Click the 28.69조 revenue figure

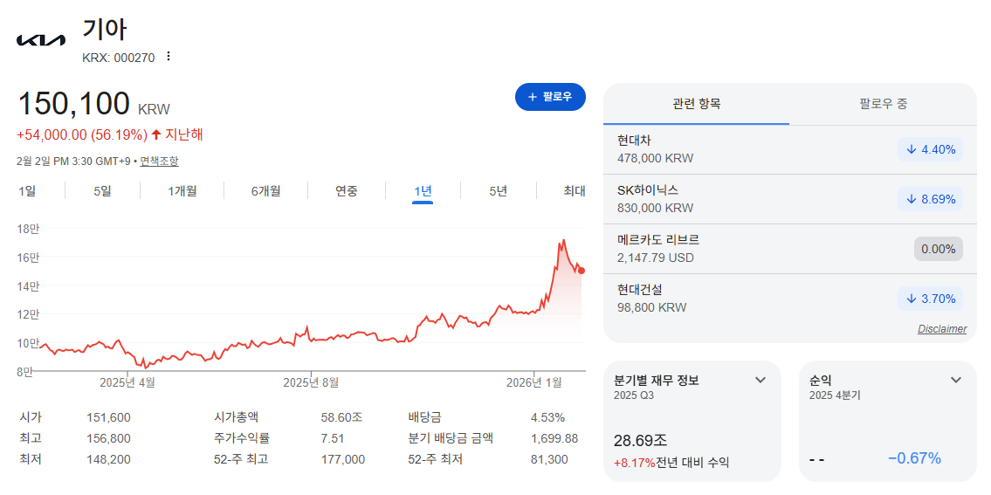[640, 440]
